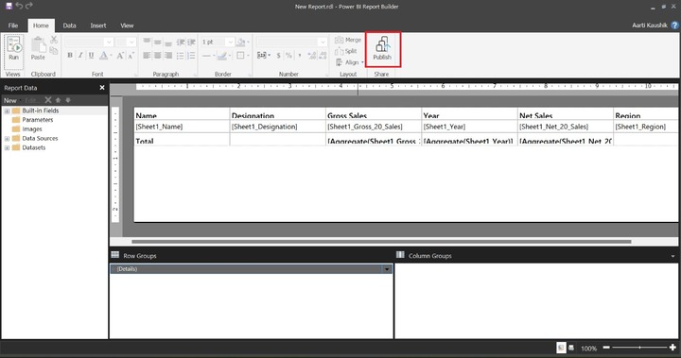Viewport: 681px width, 358px height.
Task: Click the move up arrow in Report Data
Action: [x=59, y=100]
